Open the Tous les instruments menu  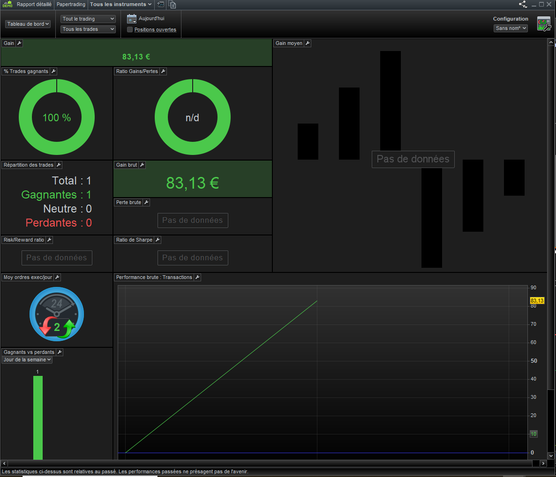[x=120, y=4]
